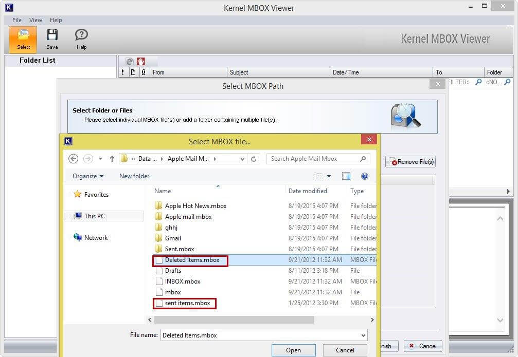Click the search icon in Folder filter
This screenshot has width=518, height=357.
(507, 82)
